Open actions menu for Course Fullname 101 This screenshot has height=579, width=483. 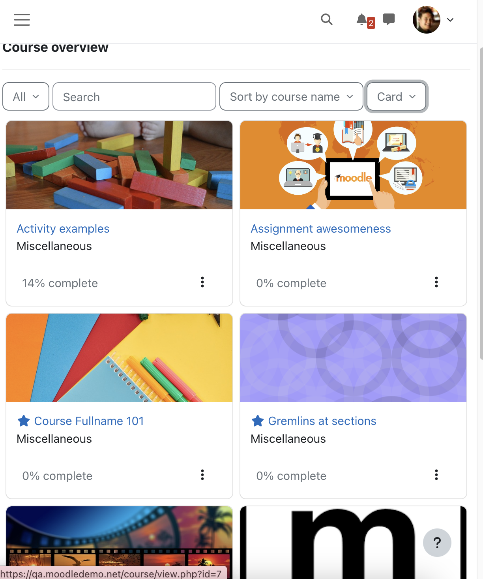[x=202, y=475]
